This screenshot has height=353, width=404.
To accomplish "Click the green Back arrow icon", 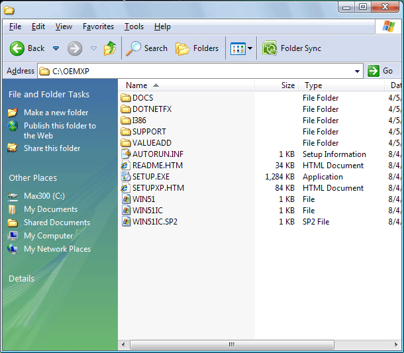I will (17, 48).
